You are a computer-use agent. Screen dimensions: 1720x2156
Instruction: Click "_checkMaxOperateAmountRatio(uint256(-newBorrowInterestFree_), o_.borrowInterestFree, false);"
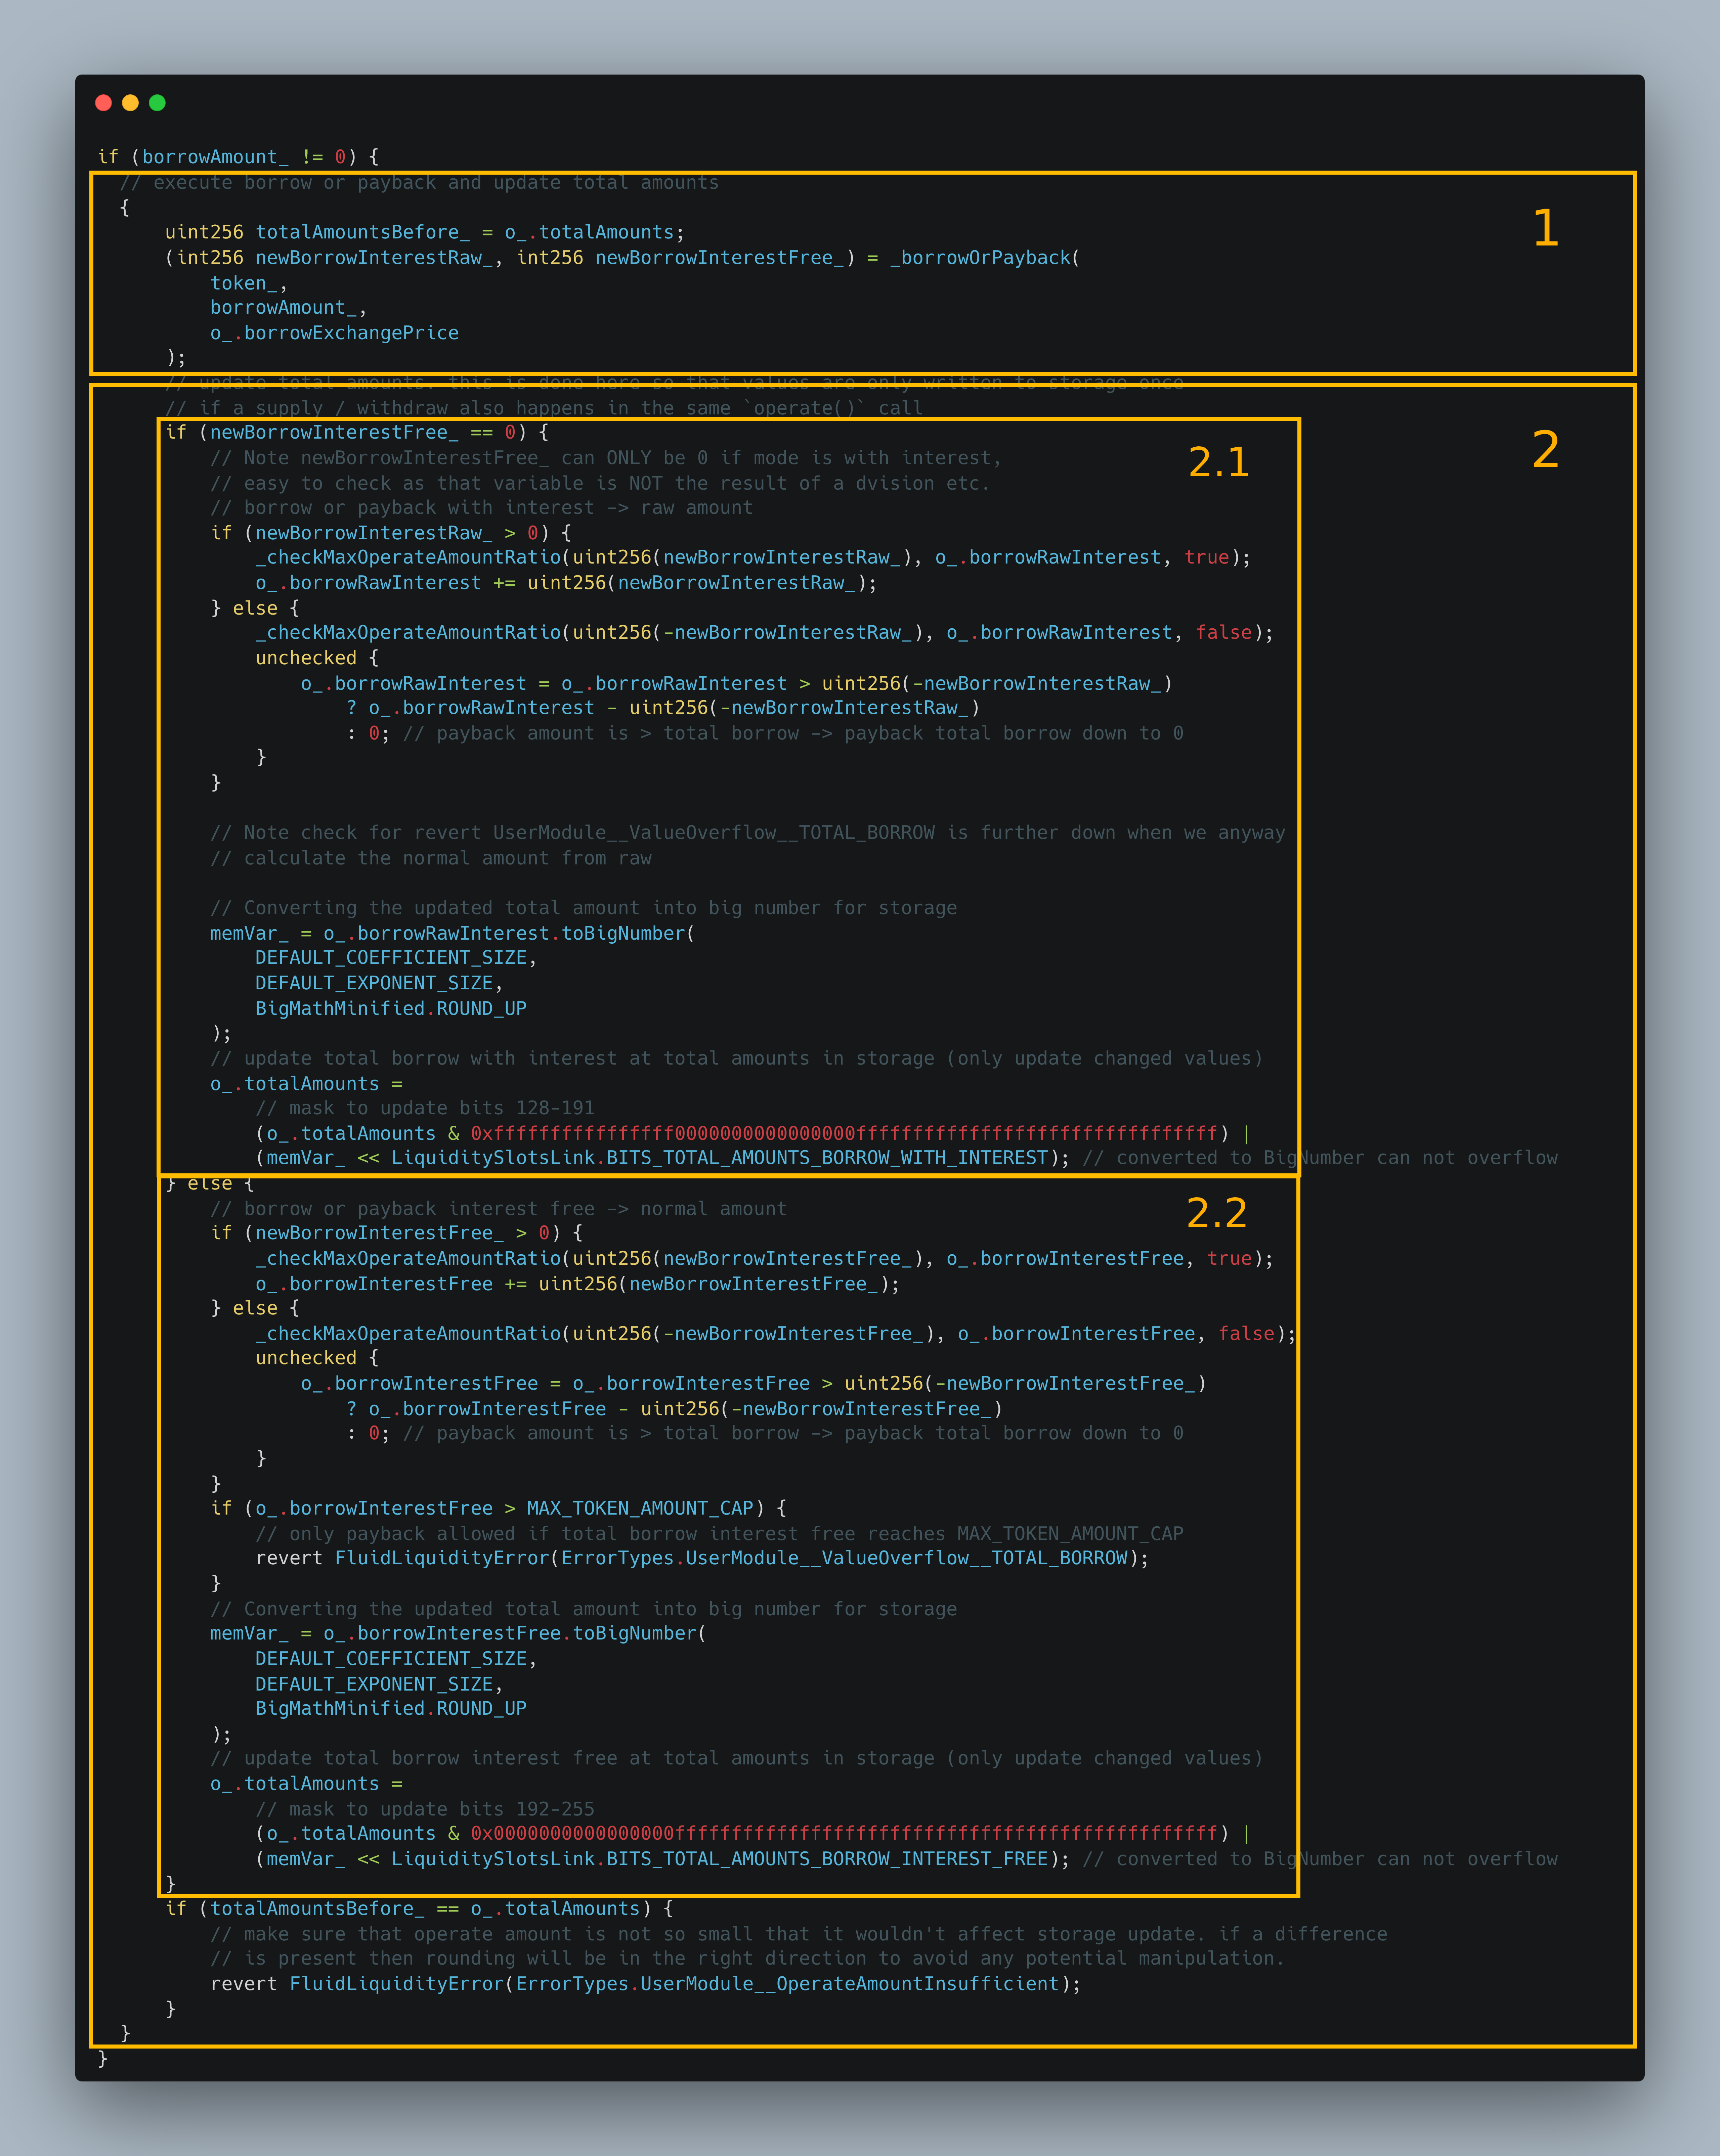775,1334
